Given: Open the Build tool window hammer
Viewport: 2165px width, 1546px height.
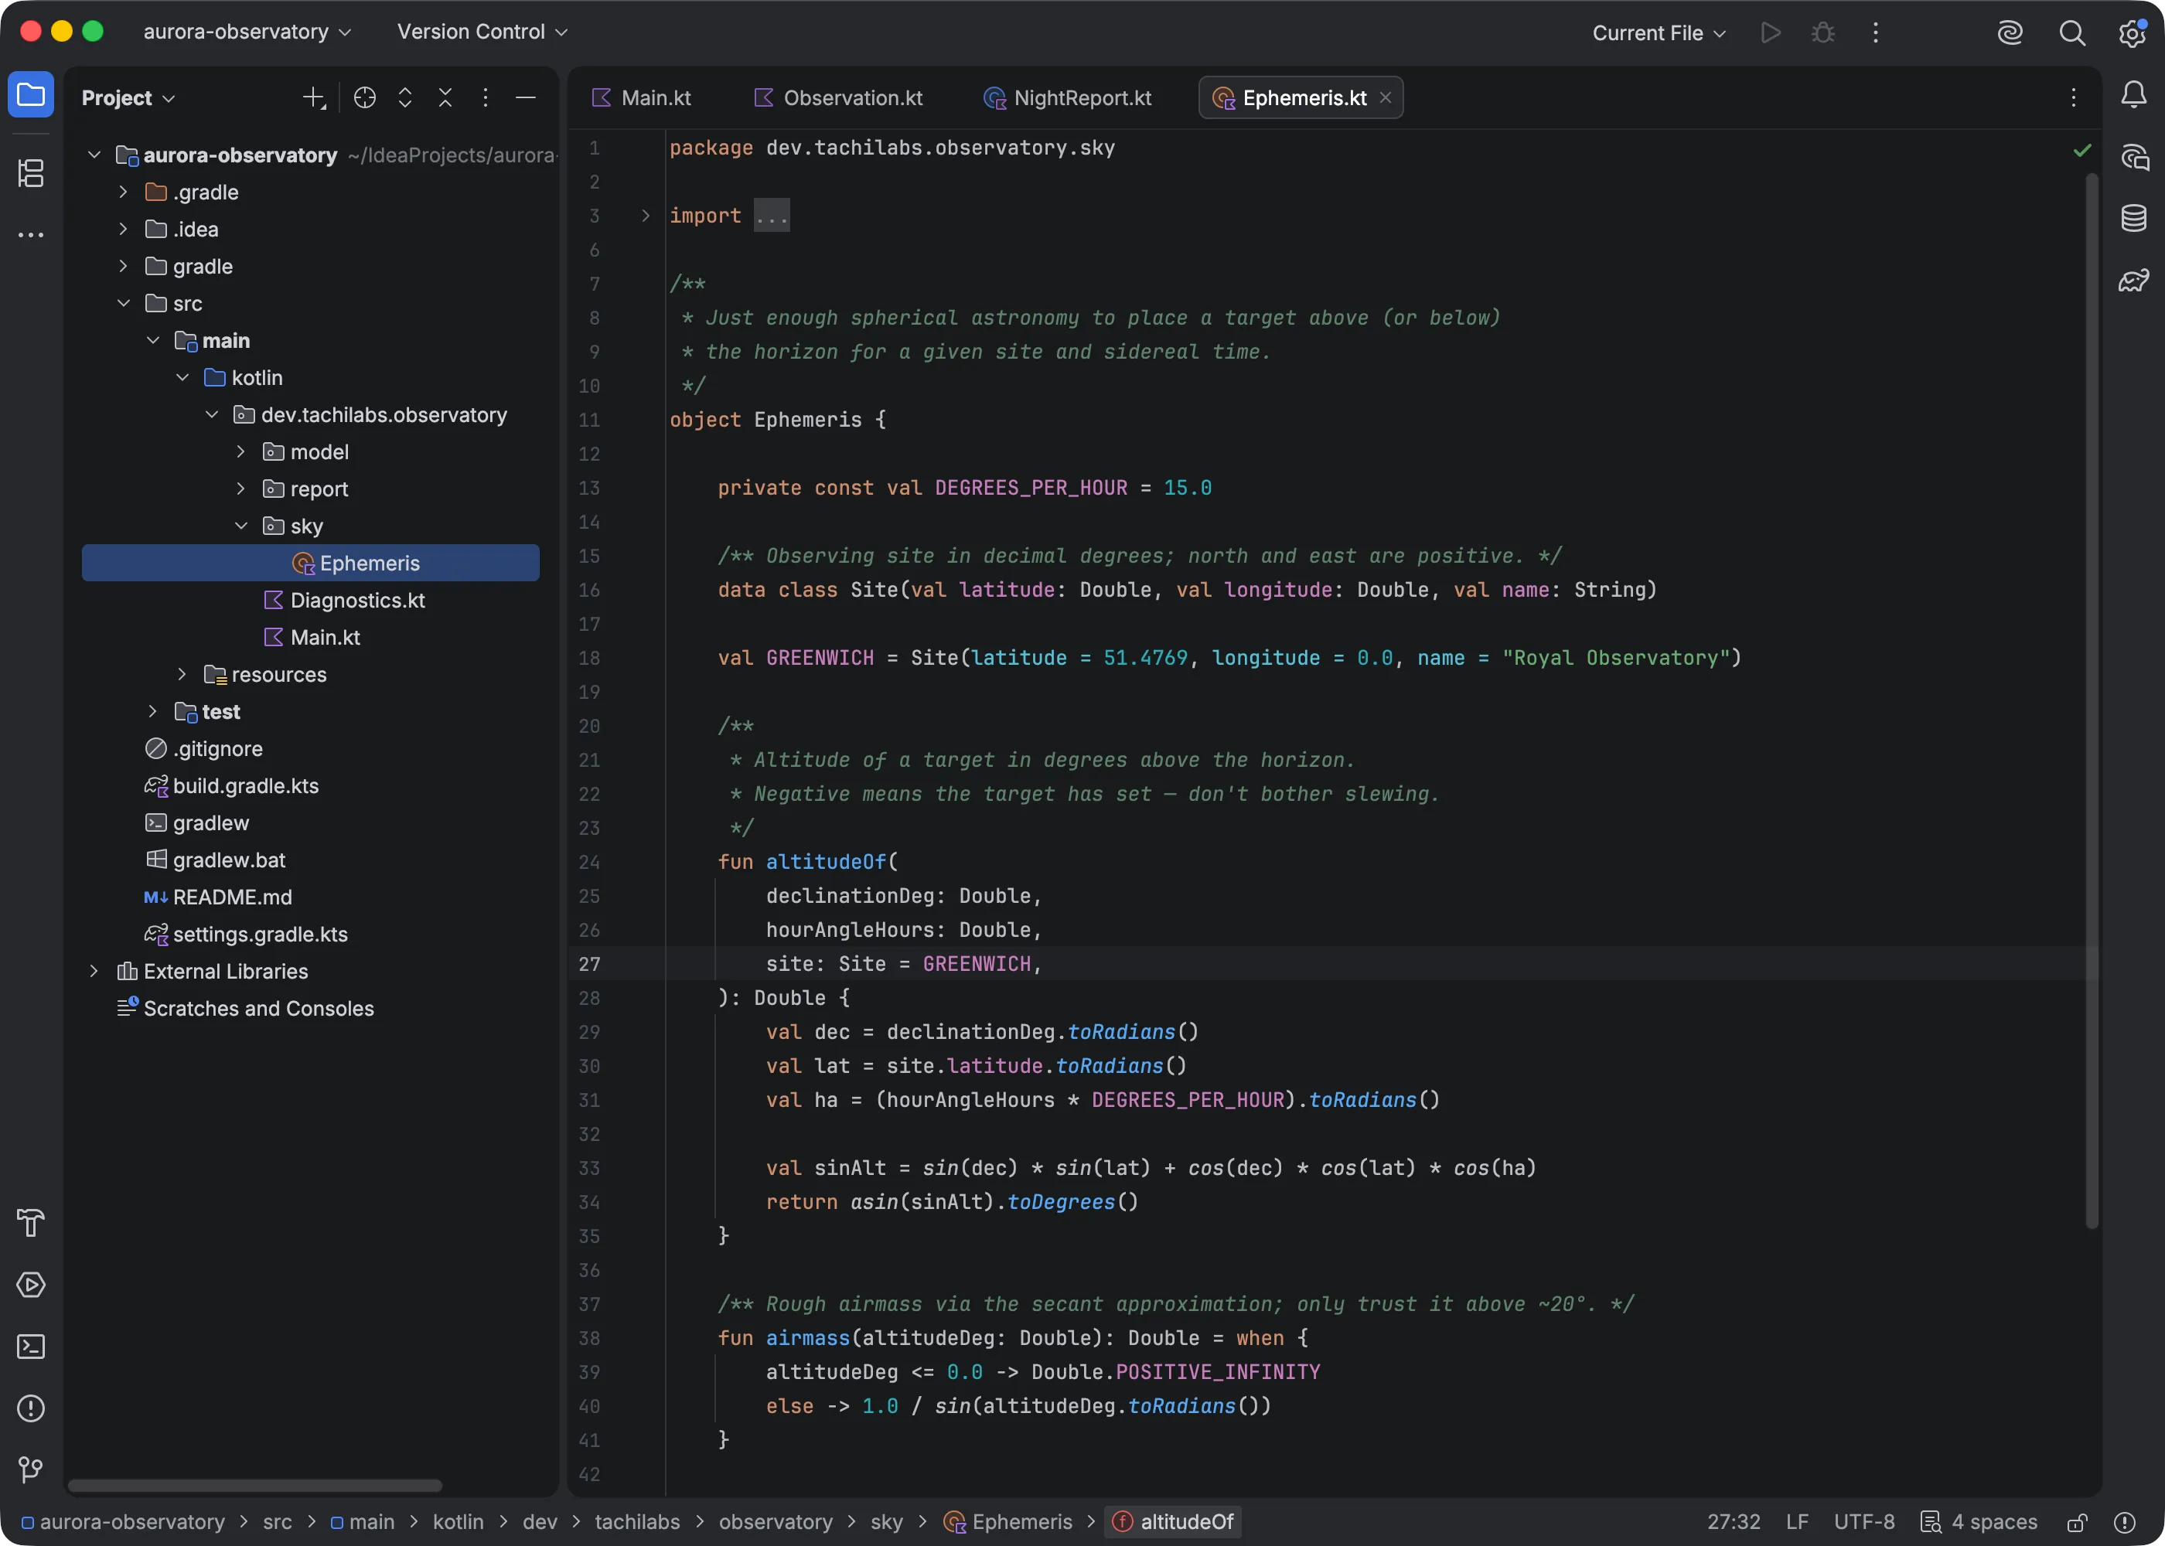Looking at the screenshot, I should pyautogui.click(x=30, y=1222).
